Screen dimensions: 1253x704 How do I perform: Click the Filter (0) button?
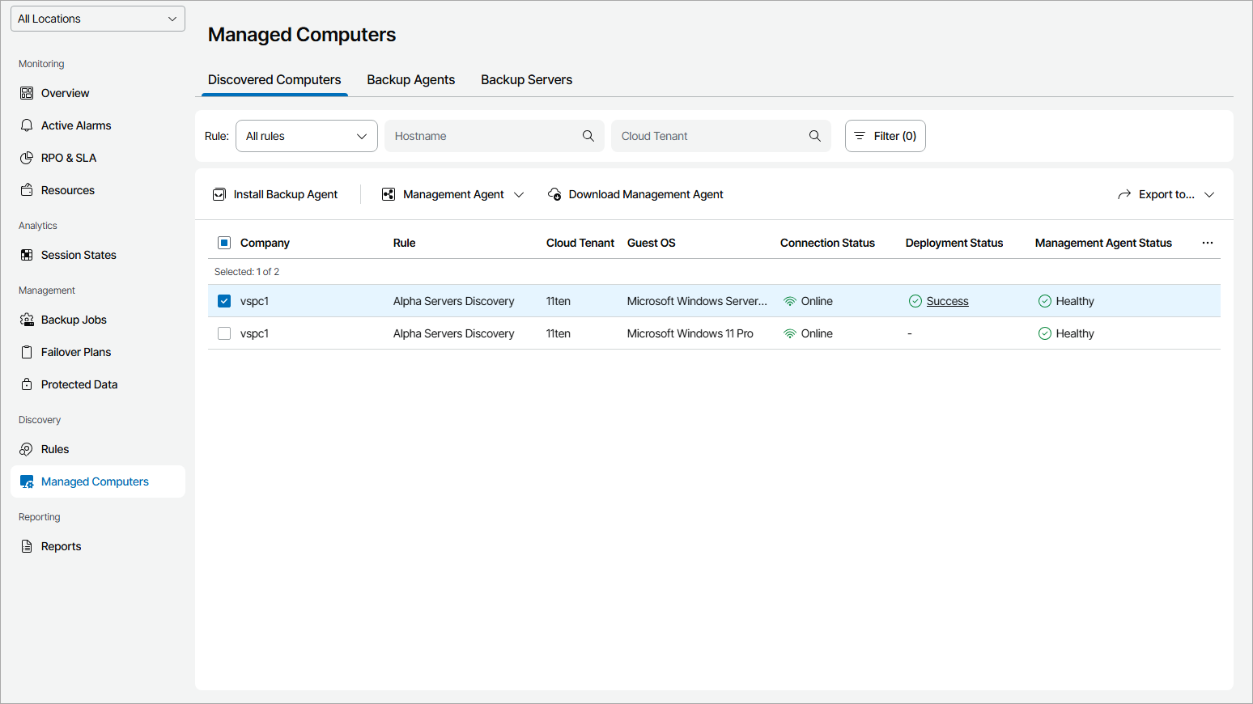(x=885, y=136)
